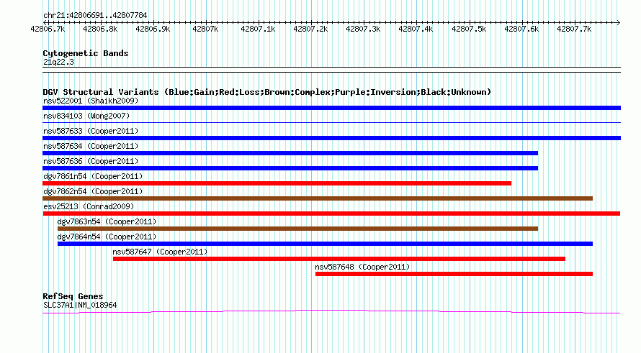Click the 42806.9k ruler tick label
The image size is (641, 353).
[x=153, y=29]
